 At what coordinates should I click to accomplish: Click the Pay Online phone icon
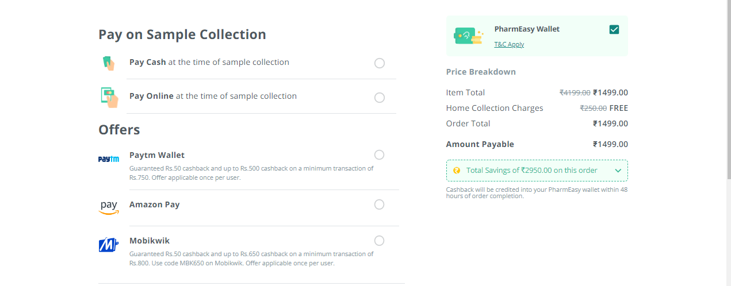click(x=109, y=97)
